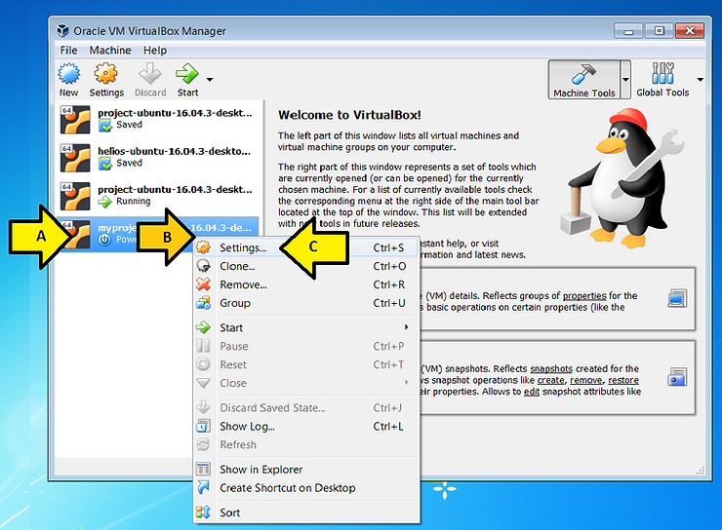Choose Settings... in the context menu
722x530 pixels.
click(x=305, y=247)
